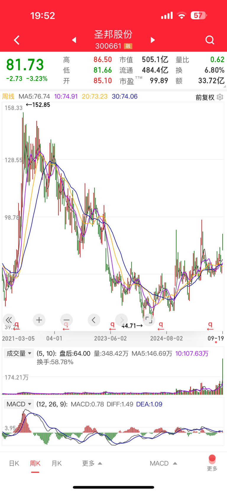
Task: Tap stock name 圣邦股份 title
Action: coord(113,34)
